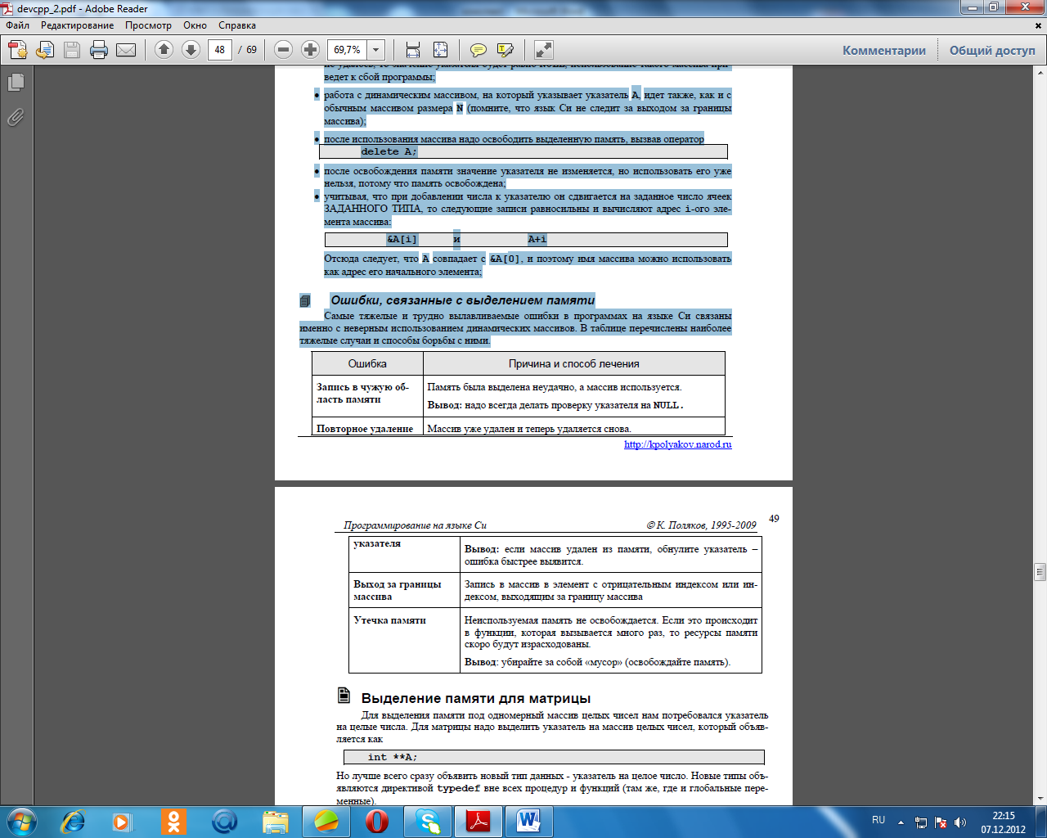Open the Справка menu
The image size is (1047, 838).
pos(237,25)
